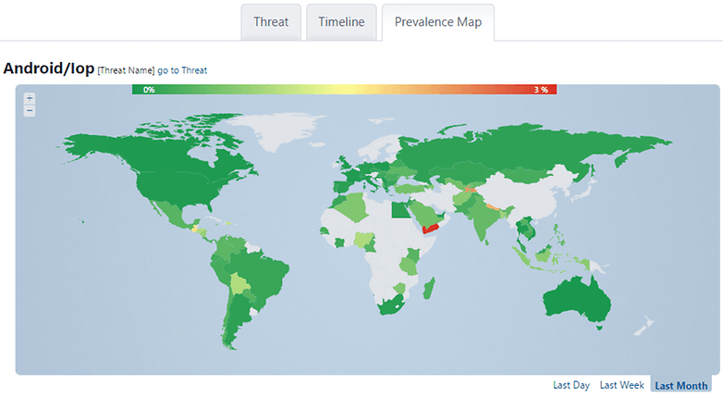Image resolution: width=723 pixels, height=398 pixels.
Task: Select the Last Month time range
Action: (x=681, y=386)
